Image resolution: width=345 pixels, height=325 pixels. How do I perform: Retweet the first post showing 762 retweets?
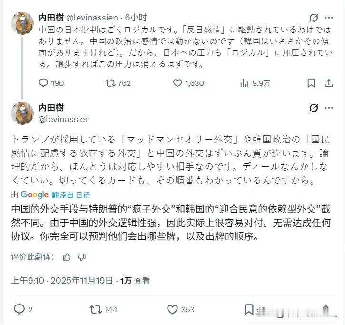(110, 83)
